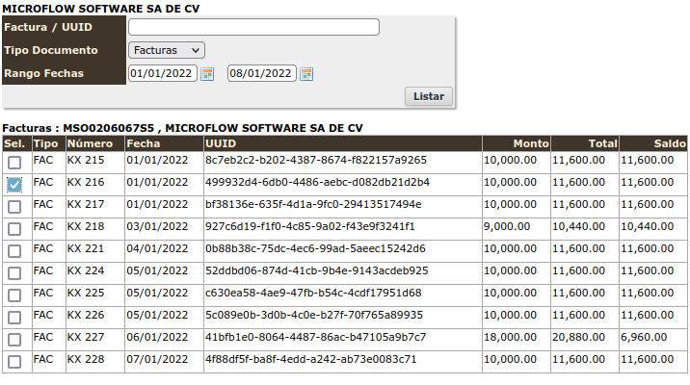This screenshot has width=690, height=385.
Task: Click the Rango Fechas label
Action: [x=44, y=73]
